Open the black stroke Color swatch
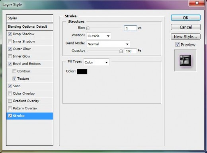 82,71
